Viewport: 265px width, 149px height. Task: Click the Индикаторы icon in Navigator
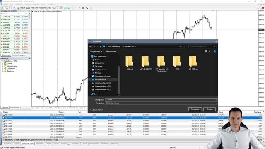(5, 66)
